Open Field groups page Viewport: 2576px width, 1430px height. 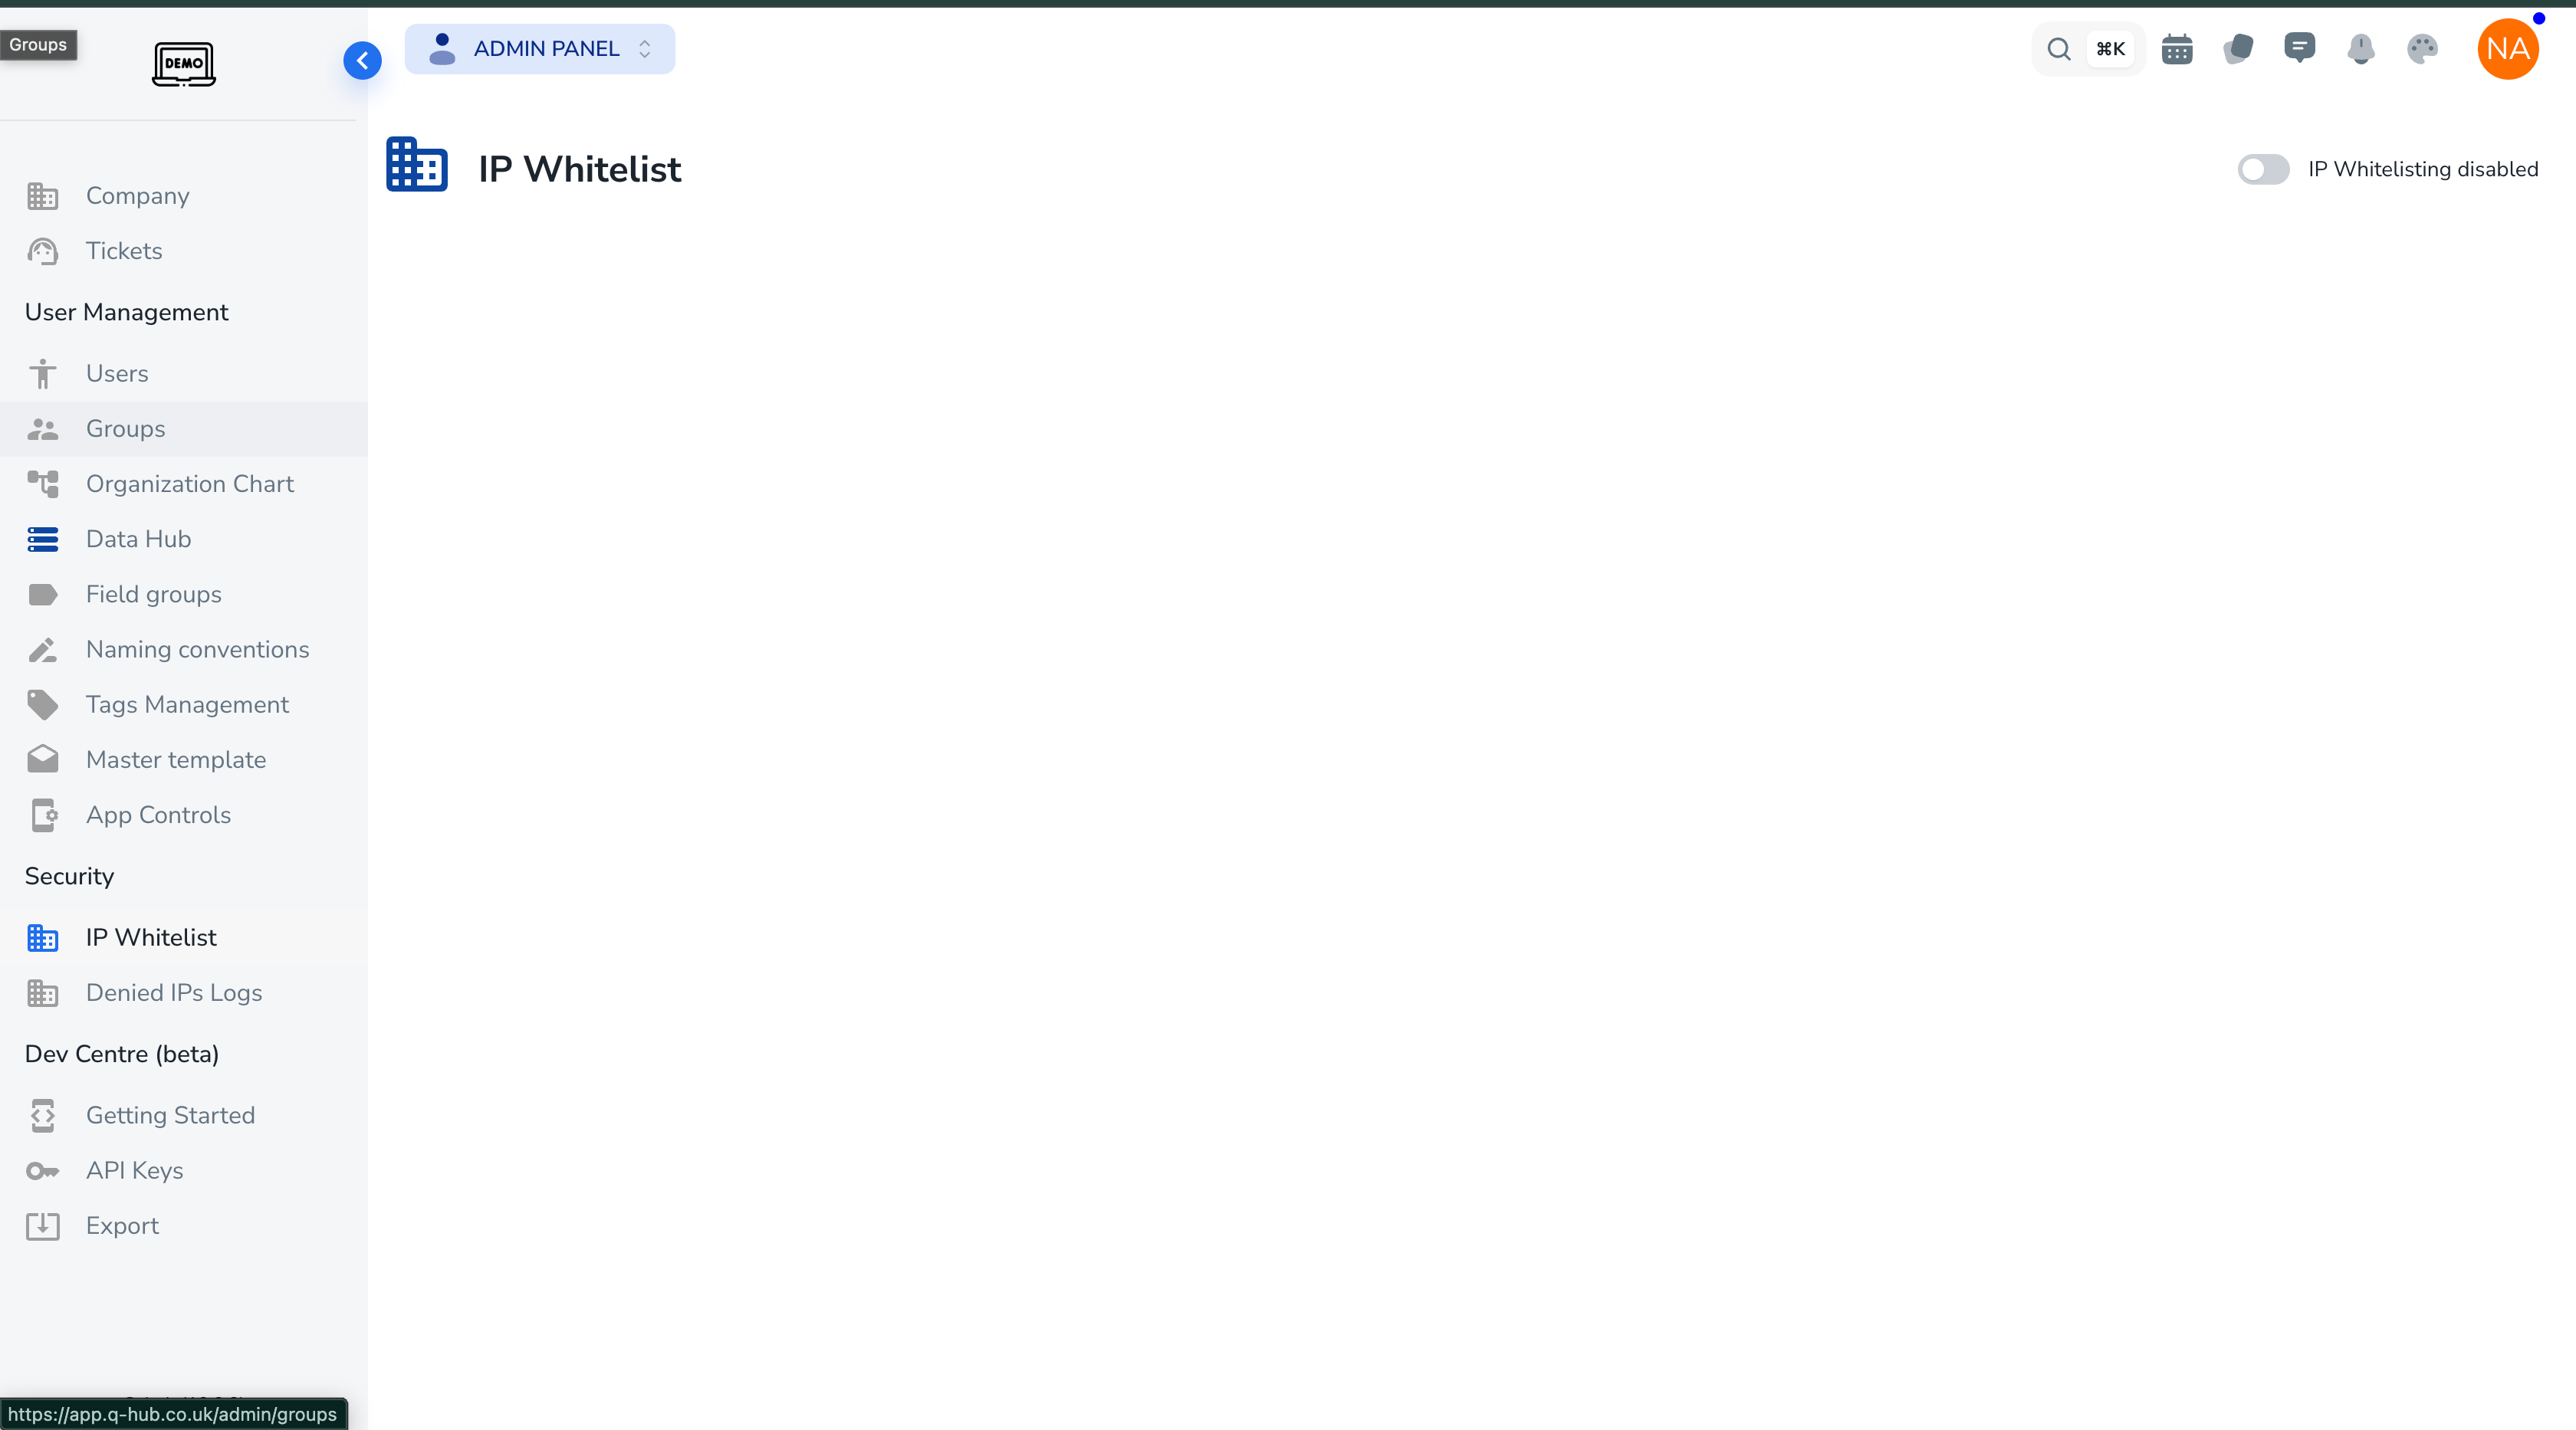tap(184, 595)
